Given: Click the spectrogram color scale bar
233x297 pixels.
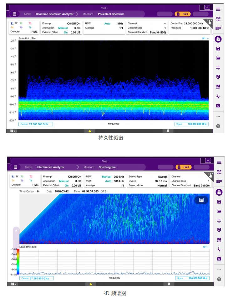Looking at the screenshot, I should coord(18,262).
